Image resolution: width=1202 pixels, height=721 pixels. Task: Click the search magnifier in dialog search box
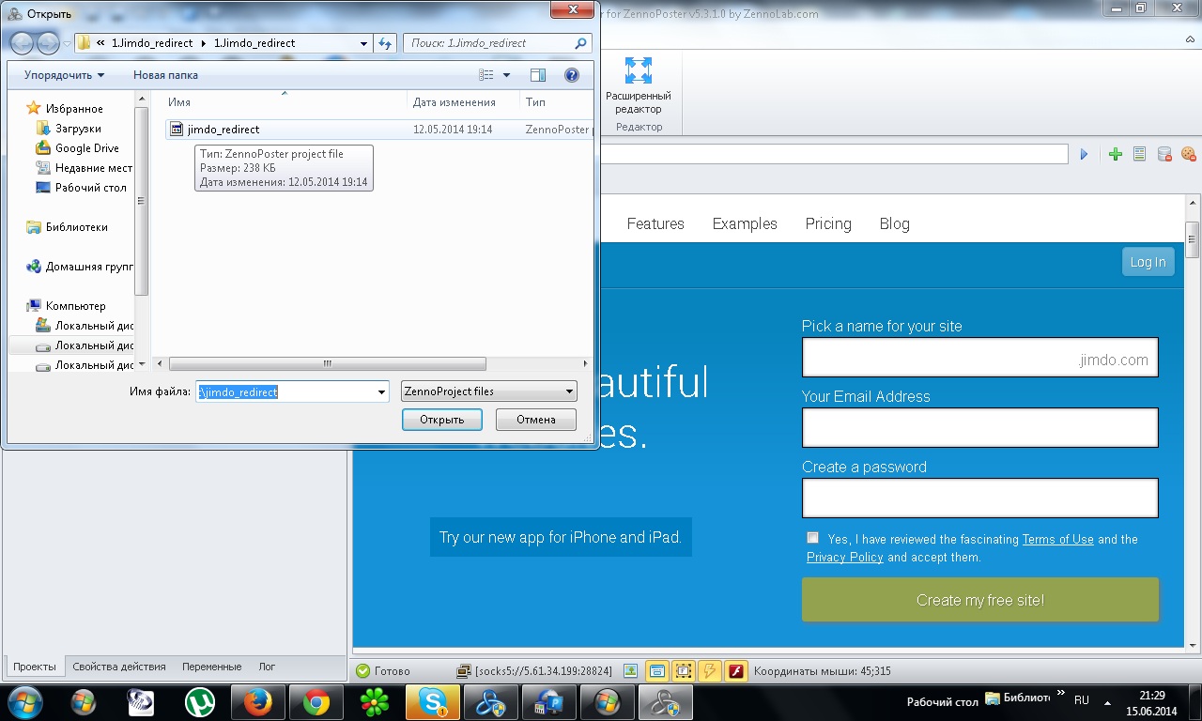[580, 43]
